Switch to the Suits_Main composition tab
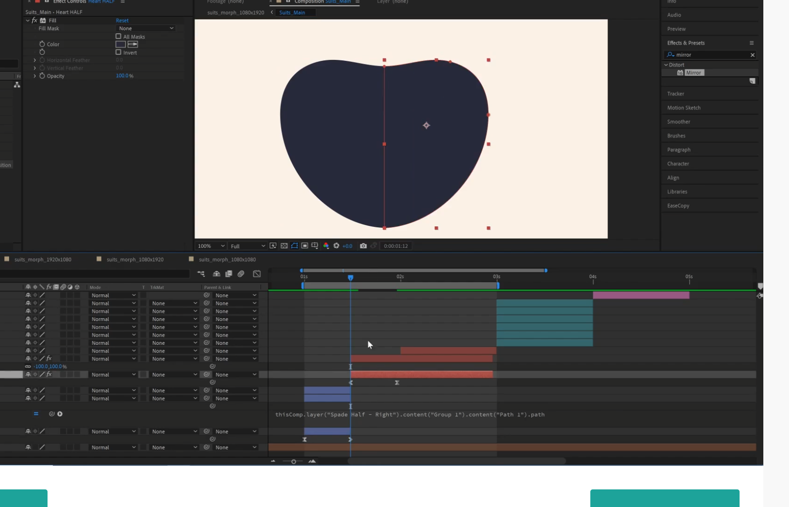This screenshot has width=789, height=507. click(x=296, y=12)
